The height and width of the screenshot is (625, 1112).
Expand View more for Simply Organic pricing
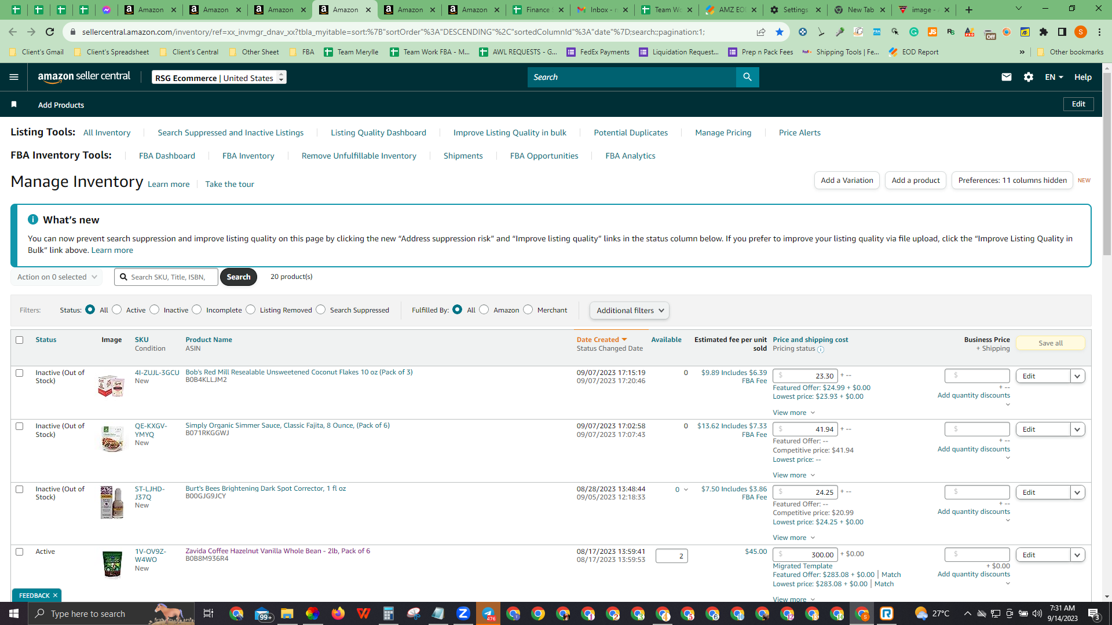[794, 475]
